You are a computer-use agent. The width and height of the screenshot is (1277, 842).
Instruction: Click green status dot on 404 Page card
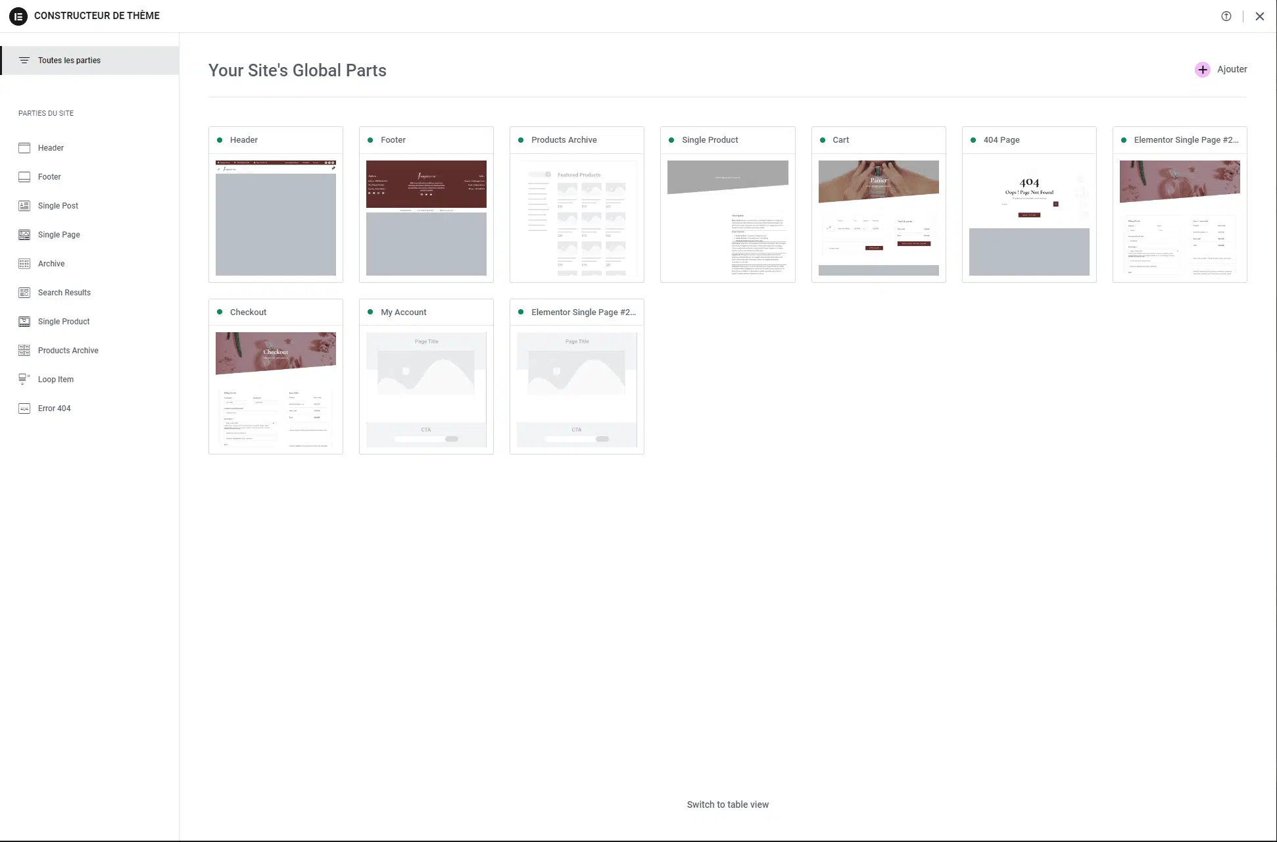click(973, 140)
